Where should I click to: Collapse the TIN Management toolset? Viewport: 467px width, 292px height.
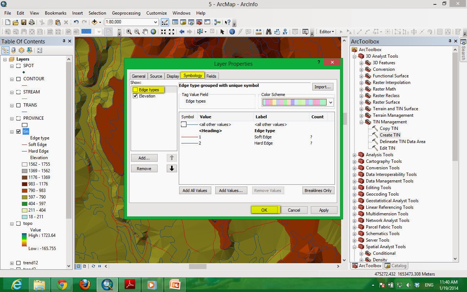361,122
